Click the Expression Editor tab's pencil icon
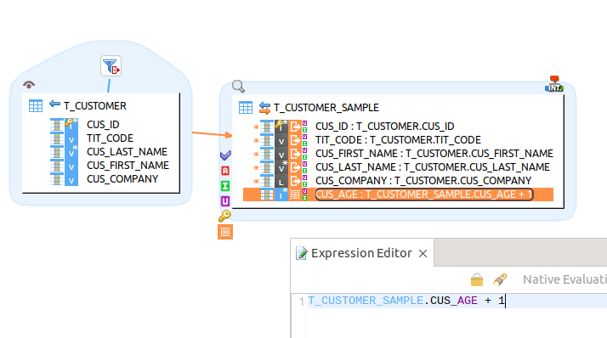The height and width of the screenshot is (338, 607). coord(301,253)
